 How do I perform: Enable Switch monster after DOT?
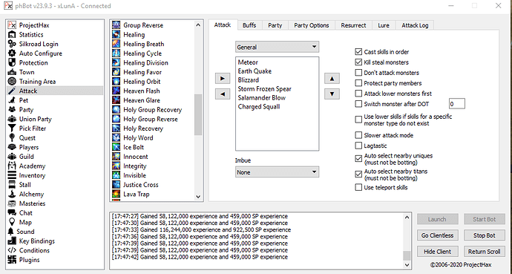click(358, 104)
